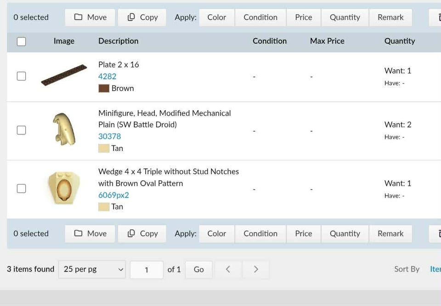Click Want: 1 for Plate 2 x 16
441x306 pixels.
coord(398,71)
